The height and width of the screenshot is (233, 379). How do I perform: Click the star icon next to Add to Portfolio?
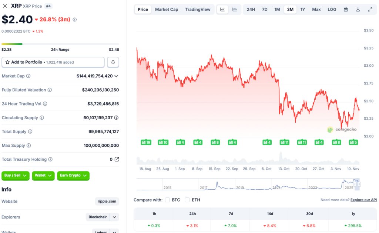point(7,62)
